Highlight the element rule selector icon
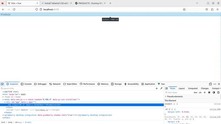This screenshot has width=221, height=124. point(174,104)
